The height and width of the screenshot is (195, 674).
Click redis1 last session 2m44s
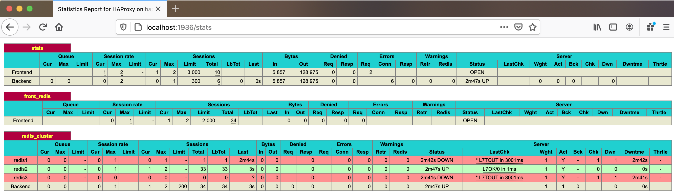247,160
